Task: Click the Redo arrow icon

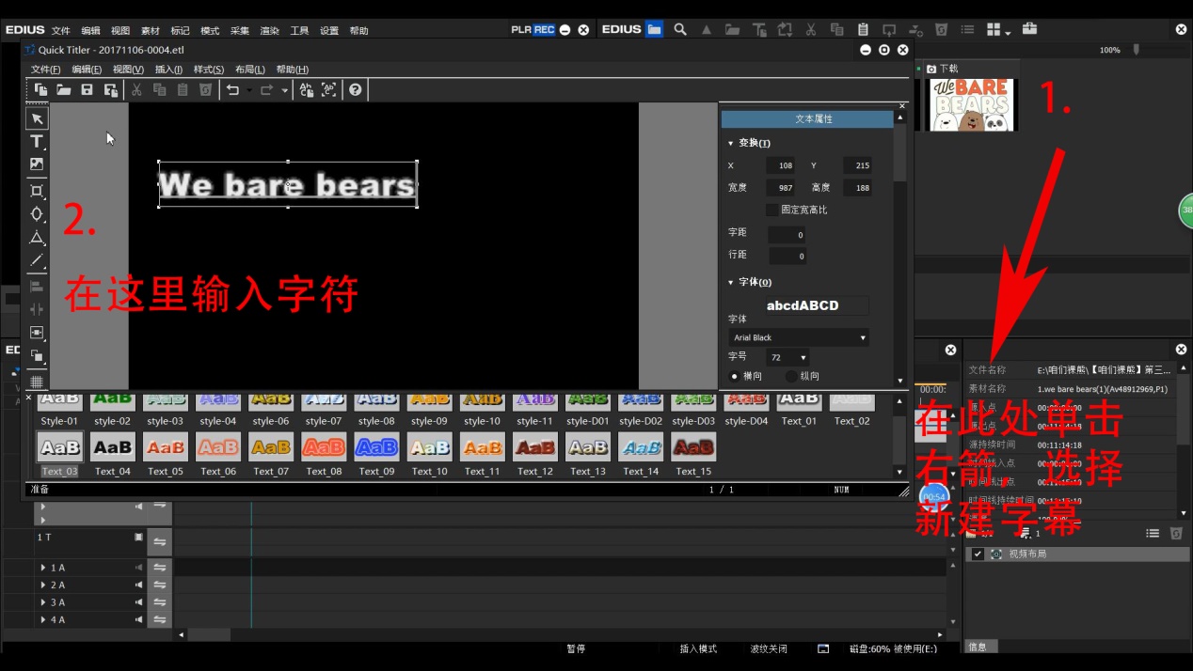Action: (x=266, y=90)
